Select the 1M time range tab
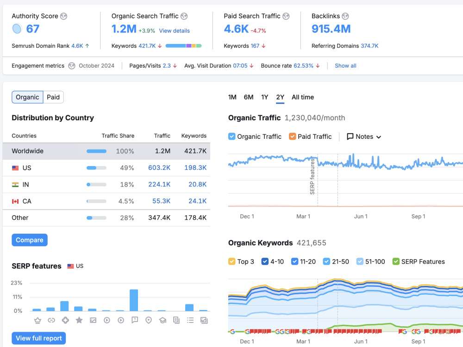Screen dimensions: 463x347 click(x=232, y=97)
